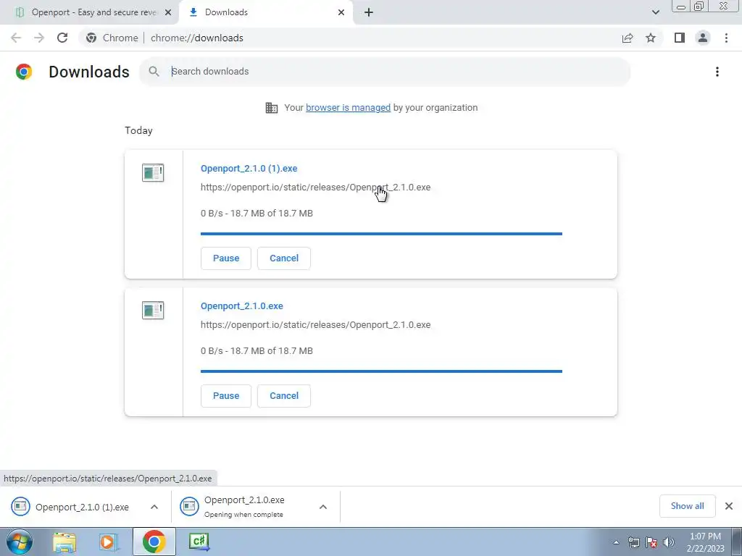Pause the Openport_2.1.0 (1).exe download

[x=226, y=258]
